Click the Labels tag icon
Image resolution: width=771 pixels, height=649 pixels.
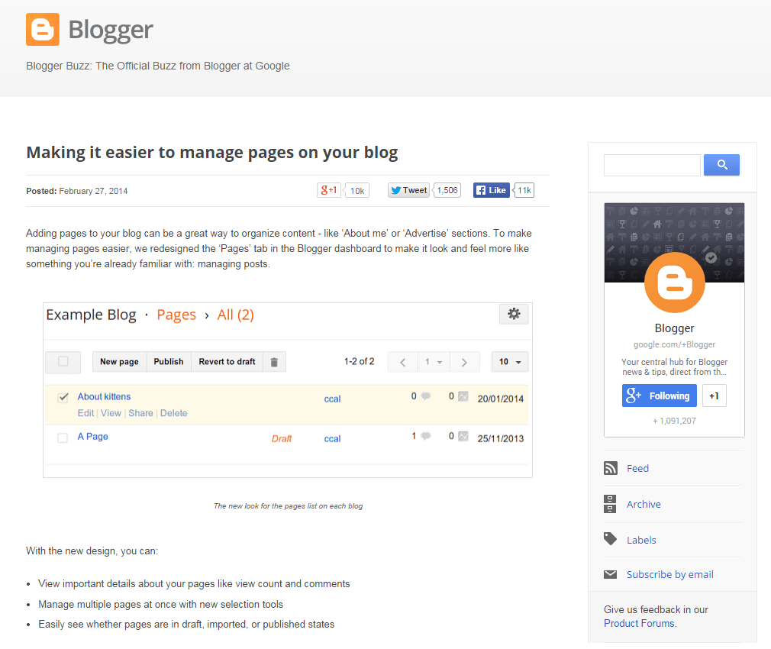click(610, 539)
